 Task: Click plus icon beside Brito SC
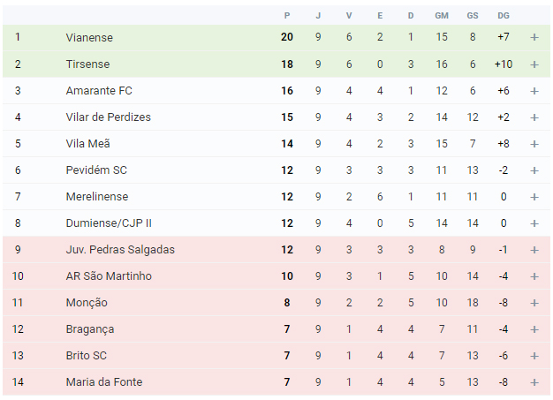coord(534,356)
